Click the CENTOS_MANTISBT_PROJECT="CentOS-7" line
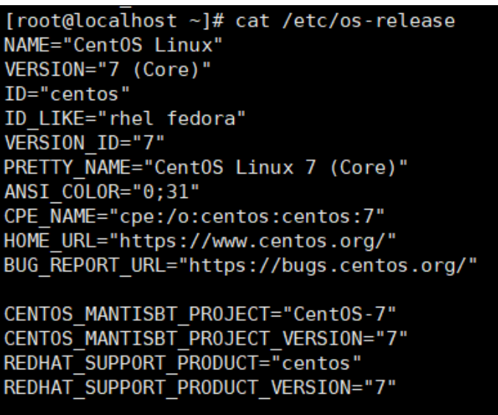Viewport: 498px width, 415px height. pos(200,315)
